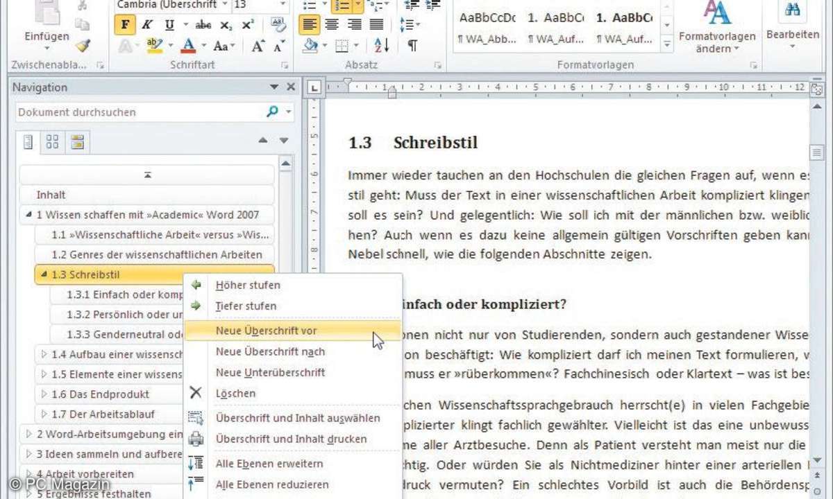Show paragraph marks with pilcrow icon

[412, 46]
